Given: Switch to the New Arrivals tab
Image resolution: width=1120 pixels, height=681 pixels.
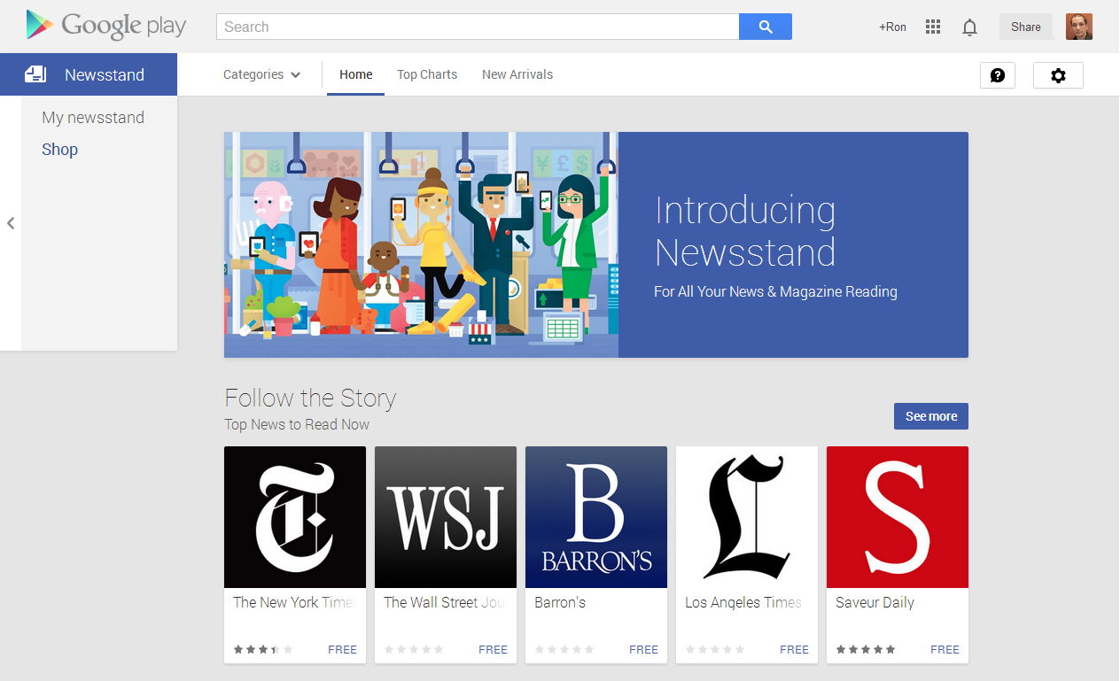Looking at the screenshot, I should [517, 74].
